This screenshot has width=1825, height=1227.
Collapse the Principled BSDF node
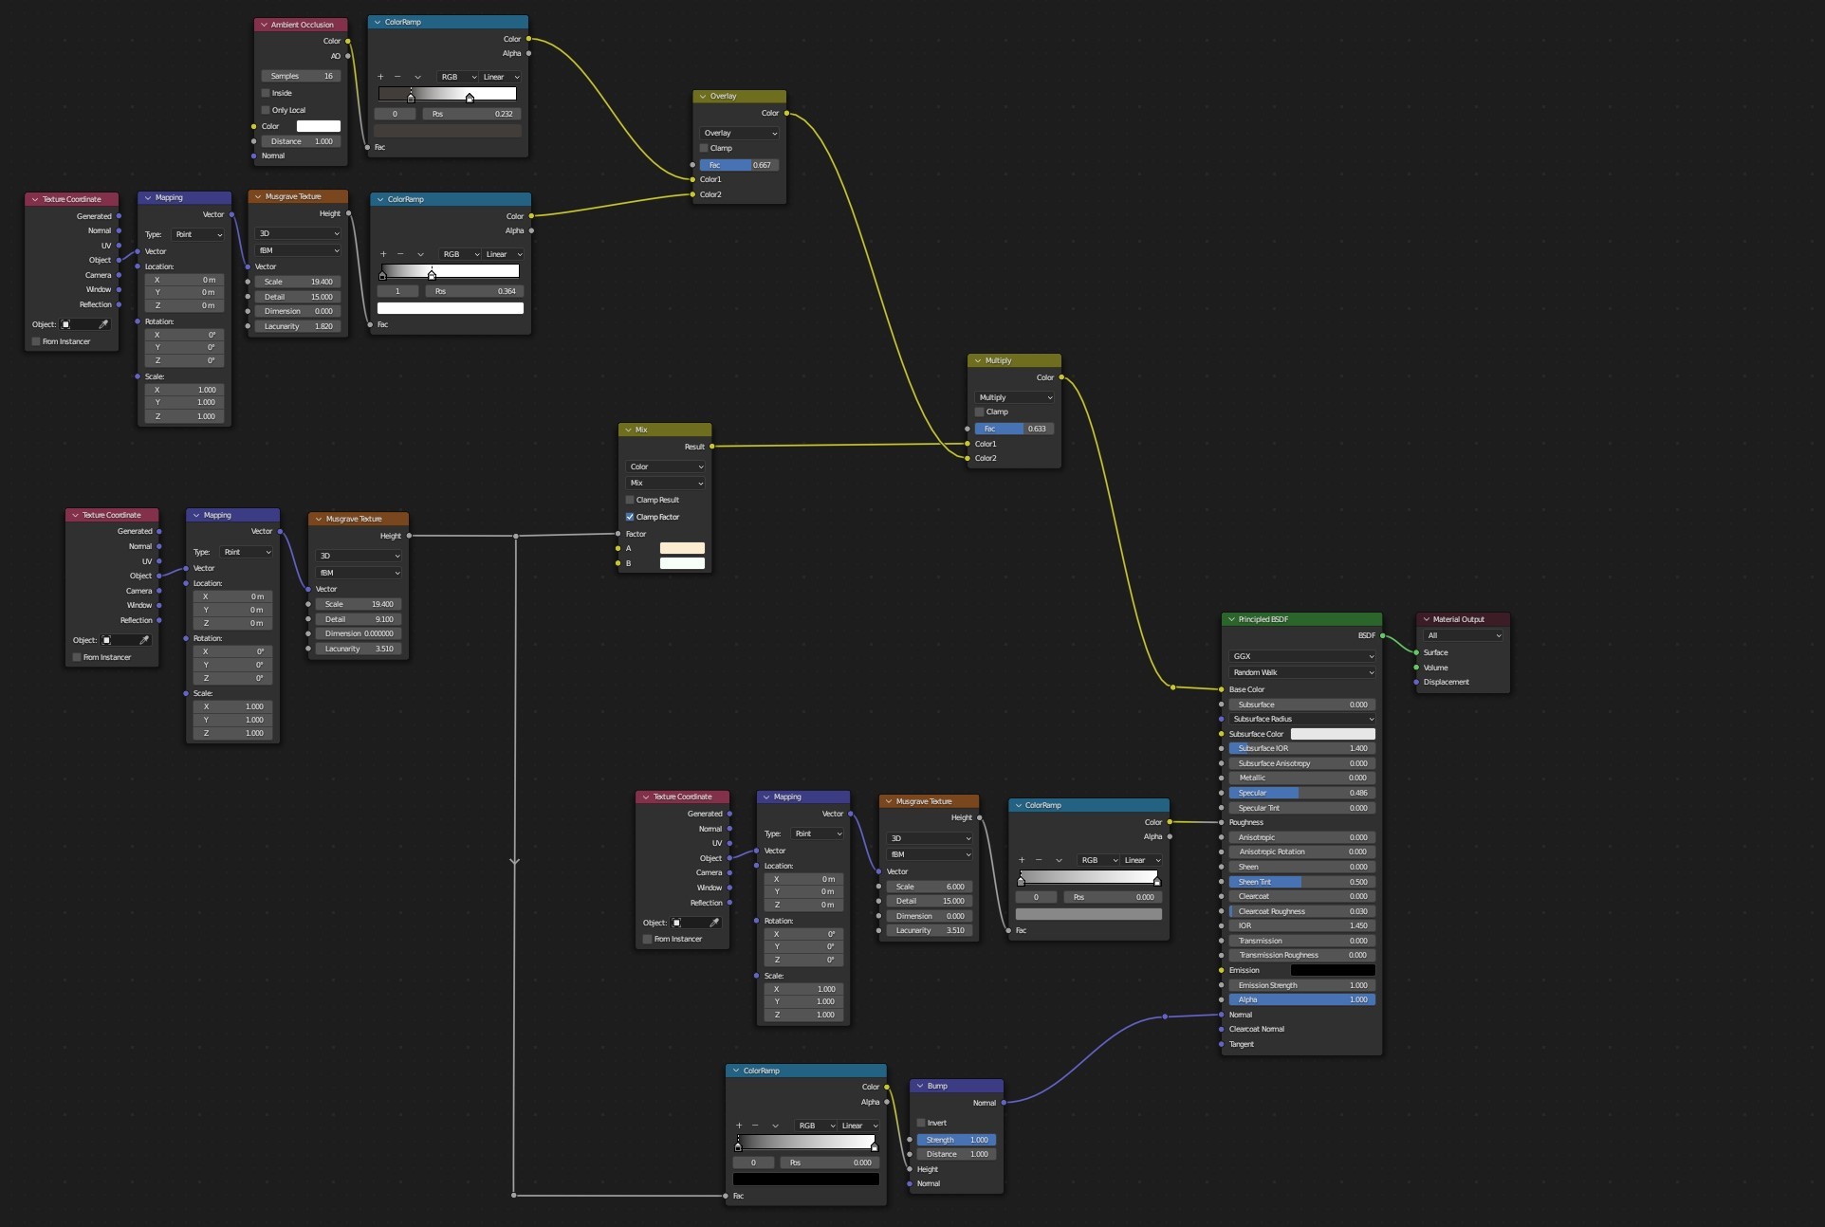[1231, 619]
